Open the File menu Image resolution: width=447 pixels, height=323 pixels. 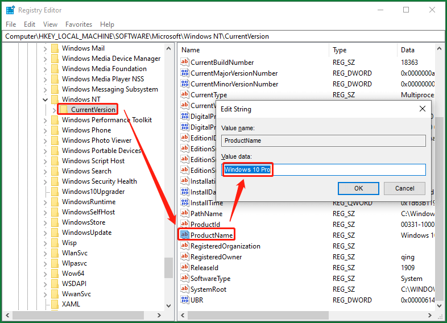11,24
